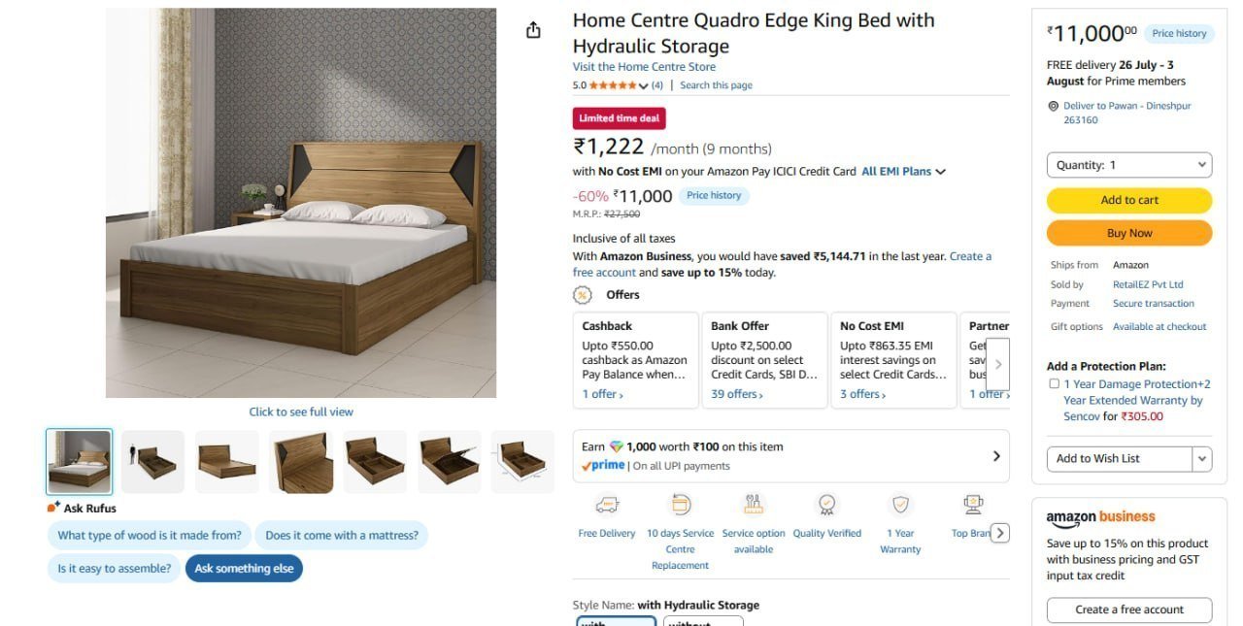Select the without storage style option
The width and height of the screenshot is (1243, 626).
click(x=703, y=621)
